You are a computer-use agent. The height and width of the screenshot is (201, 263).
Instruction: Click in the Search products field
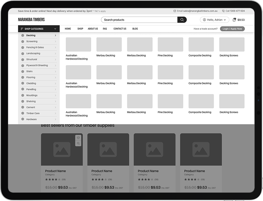(x=139, y=20)
